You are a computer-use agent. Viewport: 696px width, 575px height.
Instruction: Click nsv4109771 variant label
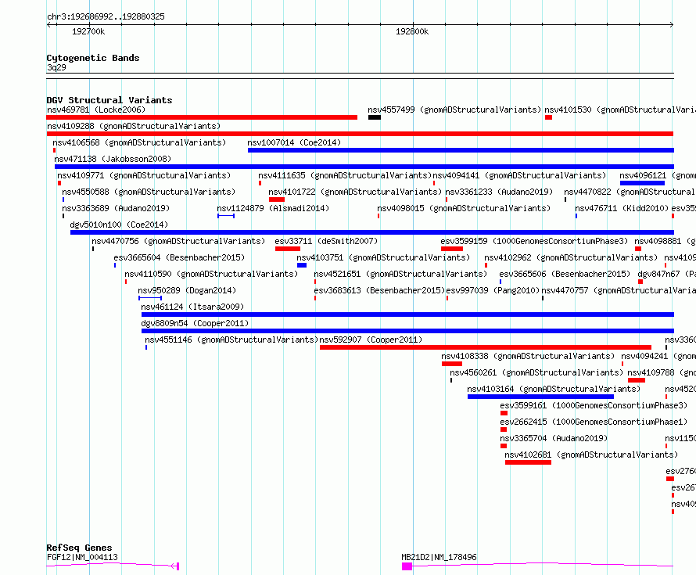[144, 175]
